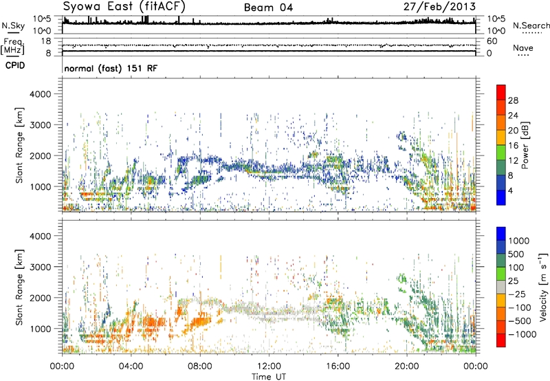The width and height of the screenshot is (550, 381).
Task: Select the 'Beam 04' label
Action: click(x=268, y=8)
